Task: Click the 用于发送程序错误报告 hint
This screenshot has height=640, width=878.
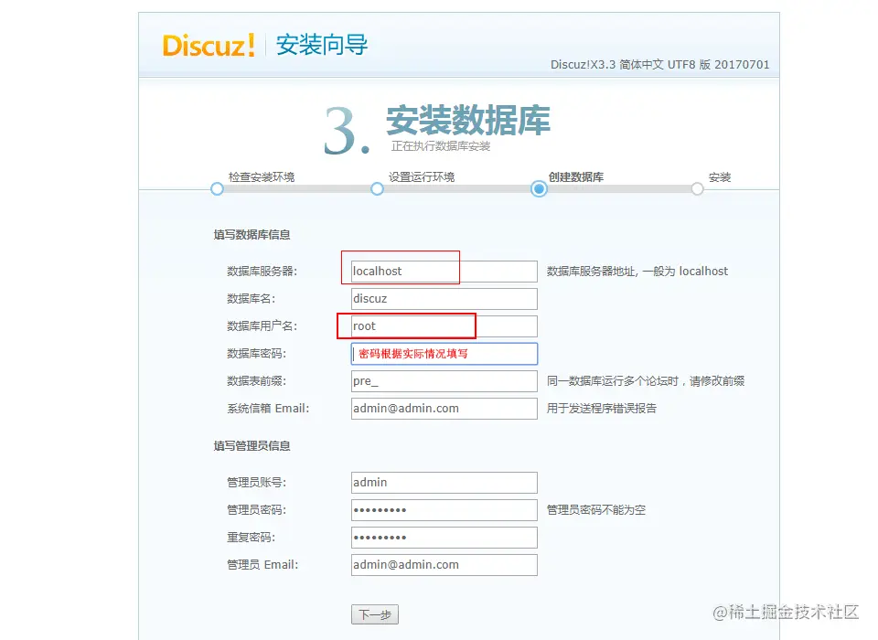Action: pyautogui.click(x=602, y=409)
